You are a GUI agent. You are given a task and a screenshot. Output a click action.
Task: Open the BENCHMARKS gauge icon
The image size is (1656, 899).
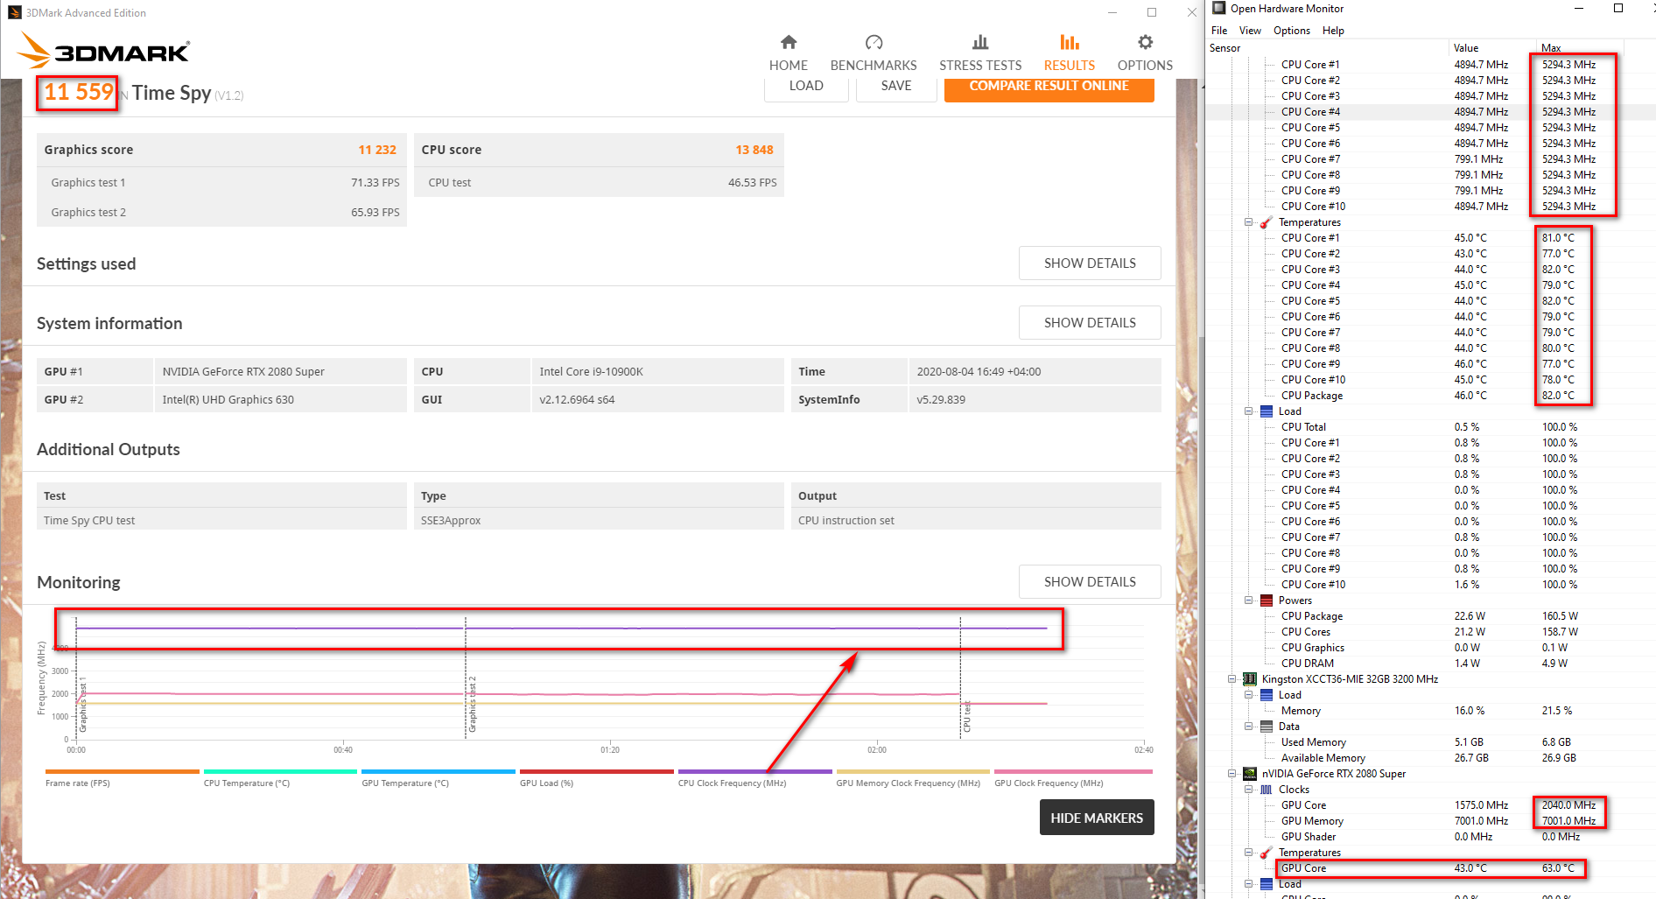874,42
